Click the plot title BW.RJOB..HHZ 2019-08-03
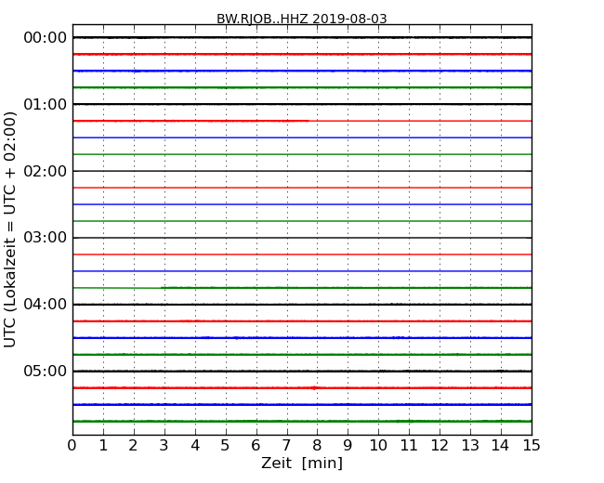This screenshot has width=604, height=483. coord(302,19)
